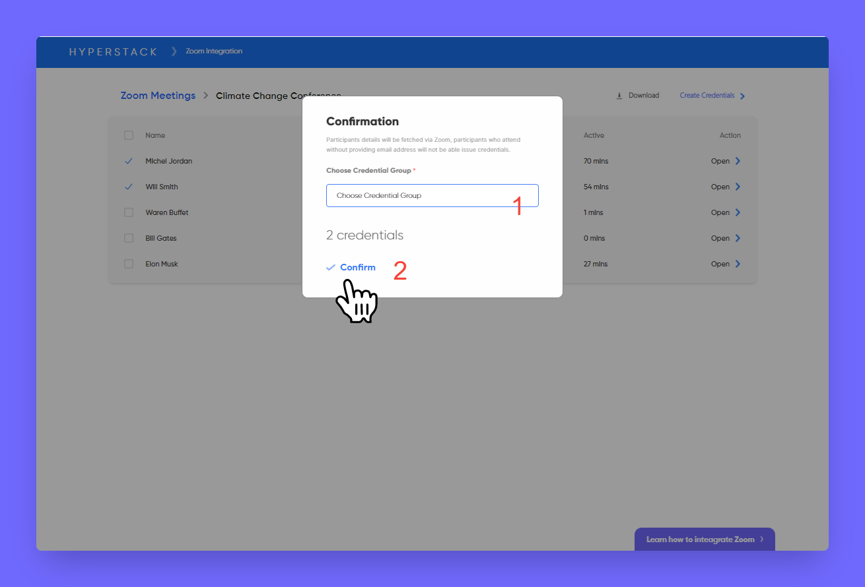Open Bill Gates participant row
The image size is (865, 587).
tap(720, 238)
